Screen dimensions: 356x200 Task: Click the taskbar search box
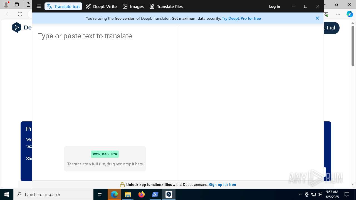(53, 194)
